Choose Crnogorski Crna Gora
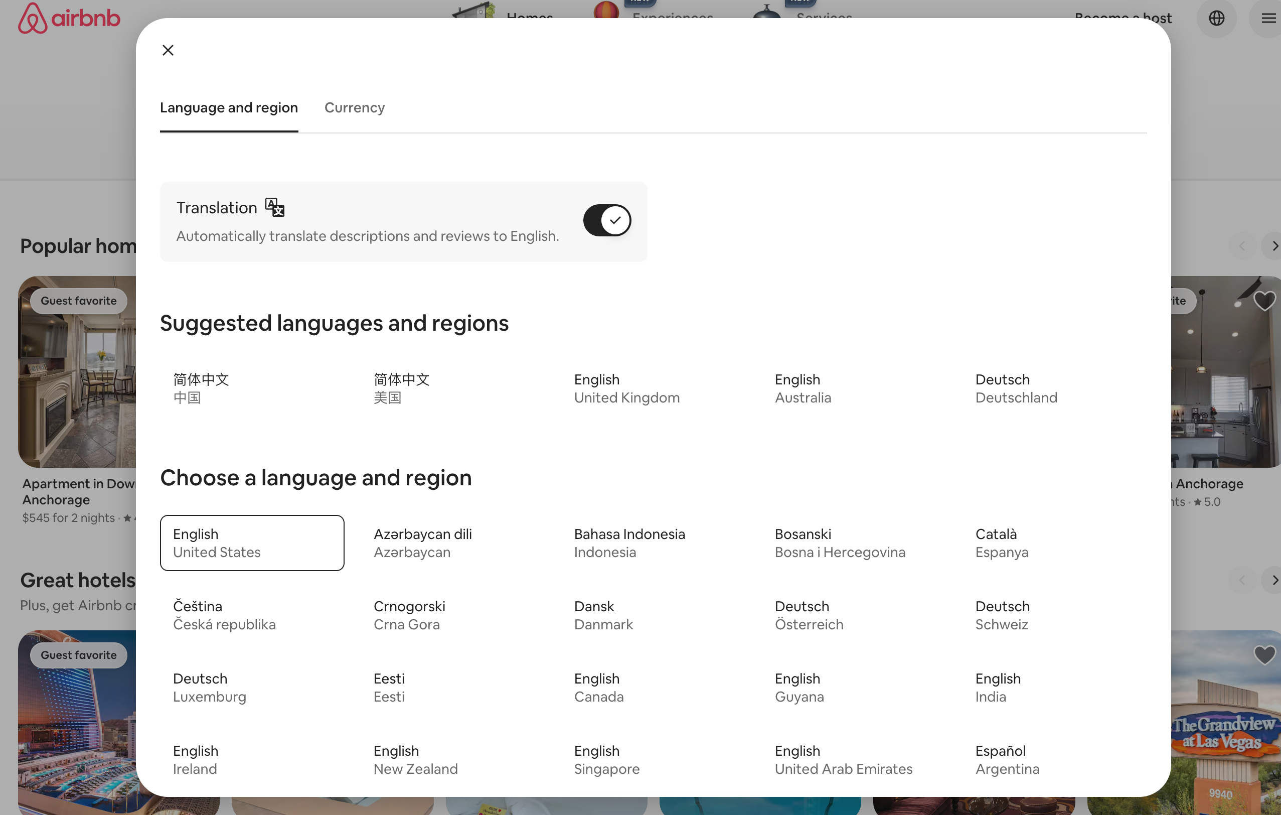This screenshot has width=1281, height=815. pyautogui.click(x=453, y=615)
